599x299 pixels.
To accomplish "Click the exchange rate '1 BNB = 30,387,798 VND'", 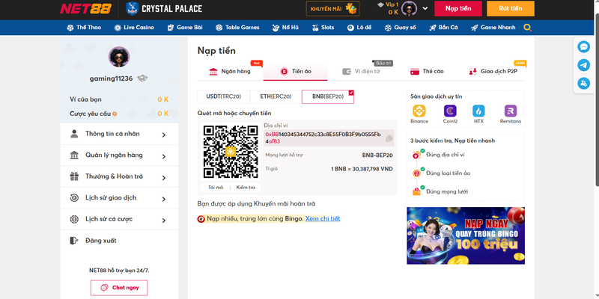I will [x=362, y=169].
